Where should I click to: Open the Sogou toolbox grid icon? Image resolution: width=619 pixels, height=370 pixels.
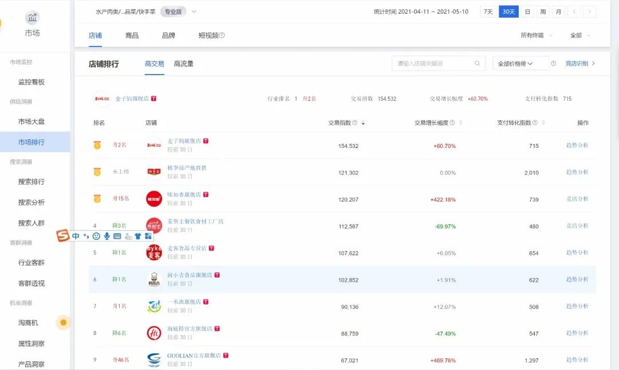147,236
